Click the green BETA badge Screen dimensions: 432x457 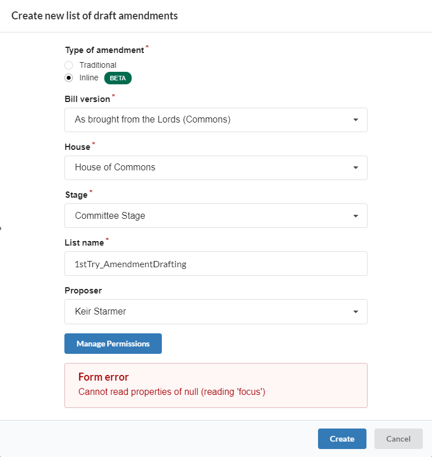click(118, 78)
